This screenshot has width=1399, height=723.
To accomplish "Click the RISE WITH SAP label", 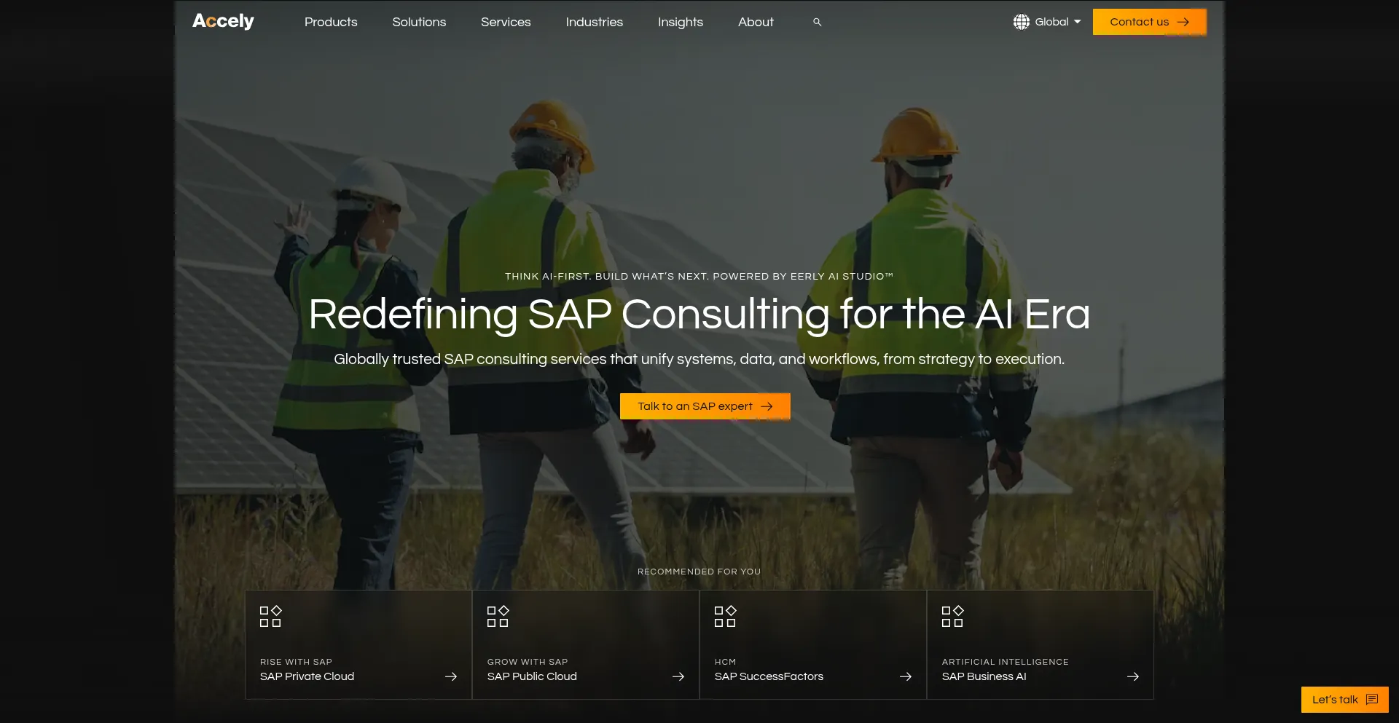I will [x=296, y=662].
